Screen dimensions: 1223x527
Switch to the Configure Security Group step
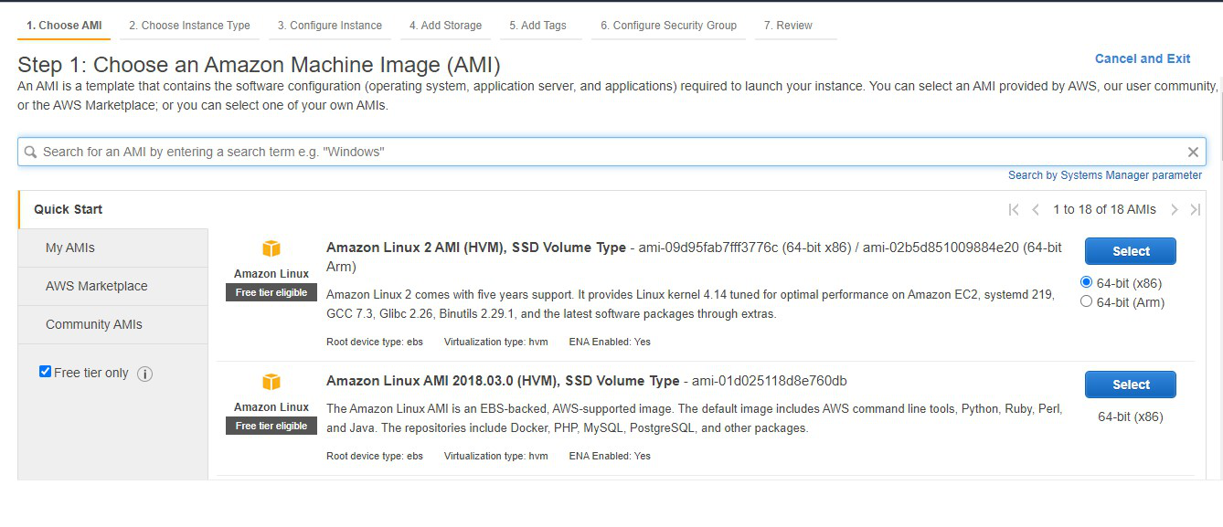[x=668, y=26]
